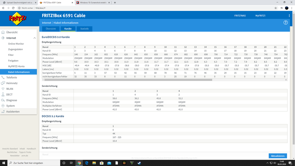The height and width of the screenshot is (166, 295).
Task: Switch to the Statistik tab
Action: tap(84, 29)
